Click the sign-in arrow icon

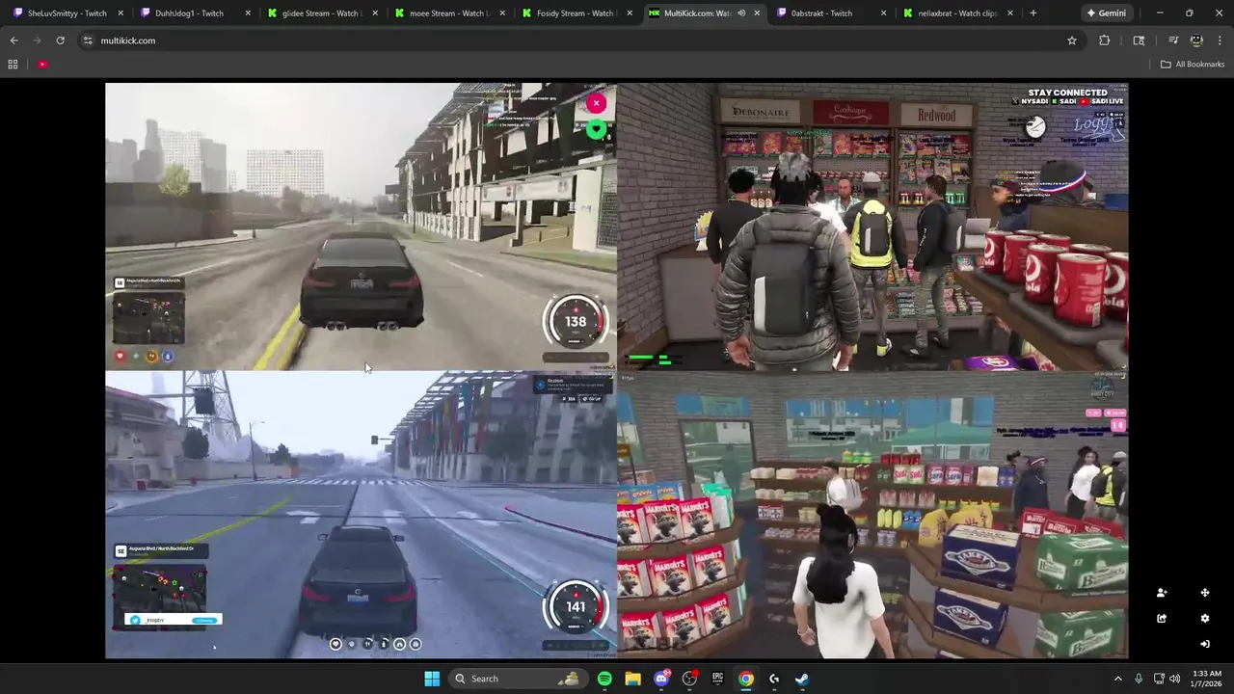click(x=1204, y=644)
